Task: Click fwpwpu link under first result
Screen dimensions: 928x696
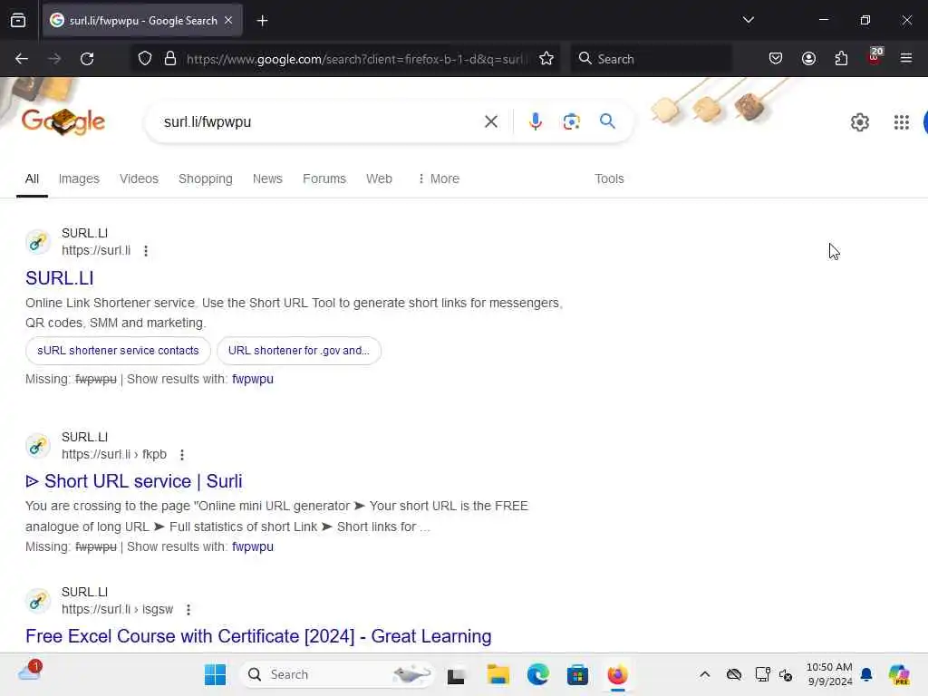Action: pos(253,379)
